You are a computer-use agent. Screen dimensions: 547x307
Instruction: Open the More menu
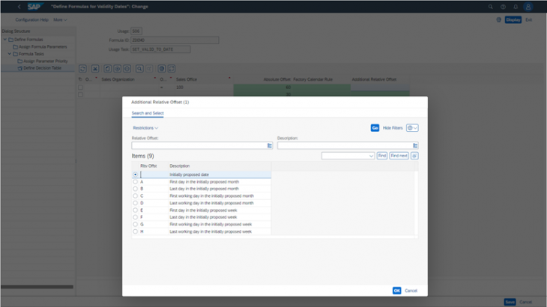tap(60, 20)
